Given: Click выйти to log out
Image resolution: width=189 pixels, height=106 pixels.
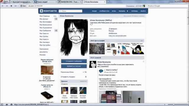Looking at the screenshot, I should coord(143,11).
